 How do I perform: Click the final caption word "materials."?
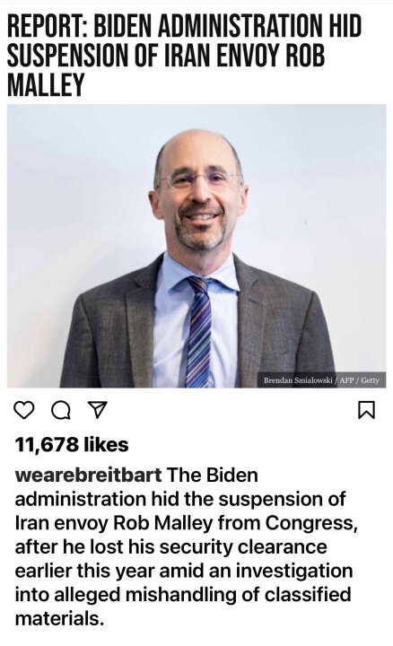coord(59,618)
